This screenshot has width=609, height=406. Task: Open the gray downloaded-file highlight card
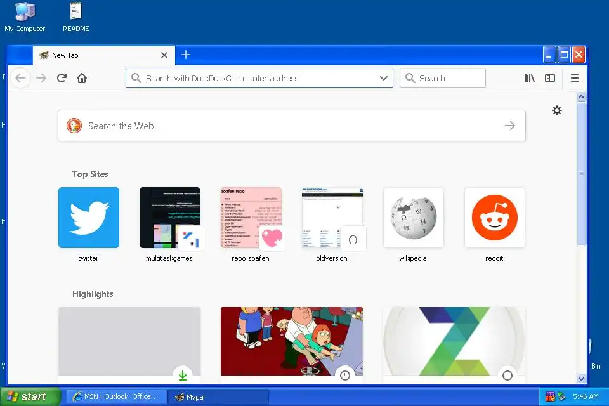coord(129,344)
